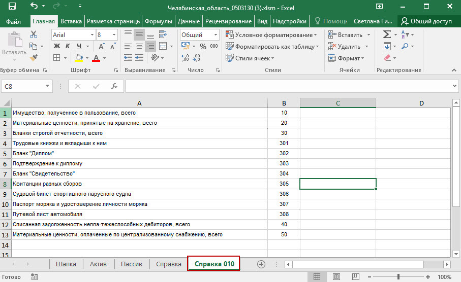
Task: Apply thousands separator 000 format
Action: click(214, 46)
